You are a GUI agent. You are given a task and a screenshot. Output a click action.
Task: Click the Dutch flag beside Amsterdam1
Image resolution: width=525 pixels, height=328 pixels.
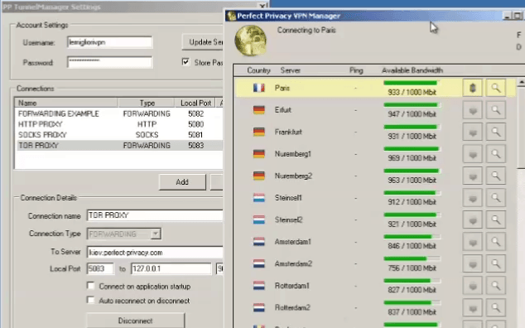coord(259,242)
